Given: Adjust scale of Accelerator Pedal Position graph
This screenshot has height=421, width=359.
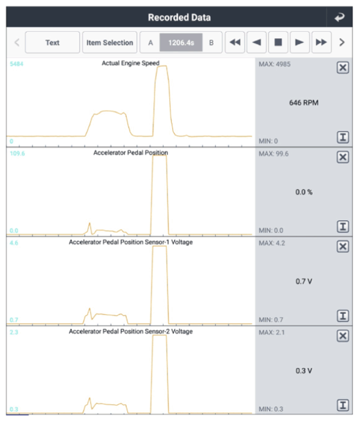Looking at the screenshot, I should (x=343, y=226).
